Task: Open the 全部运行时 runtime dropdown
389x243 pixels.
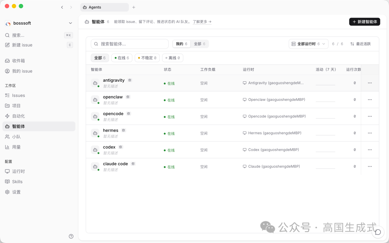Action: [x=308, y=44]
